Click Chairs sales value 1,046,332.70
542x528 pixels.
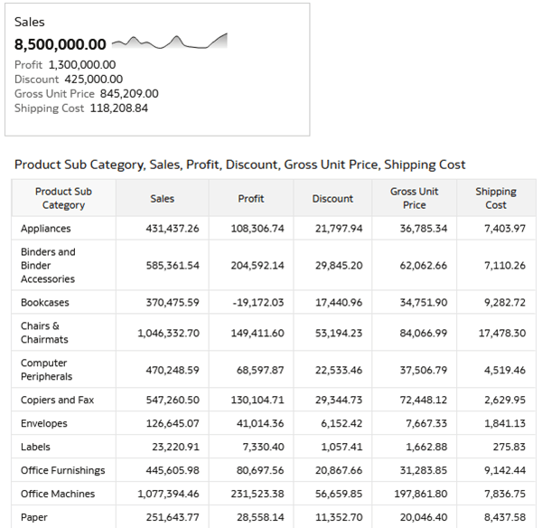[168, 333]
